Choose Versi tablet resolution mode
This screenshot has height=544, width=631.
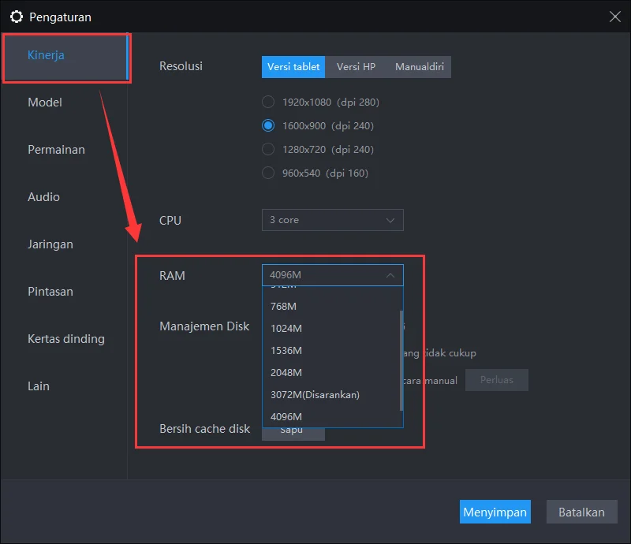click(293, 67)
